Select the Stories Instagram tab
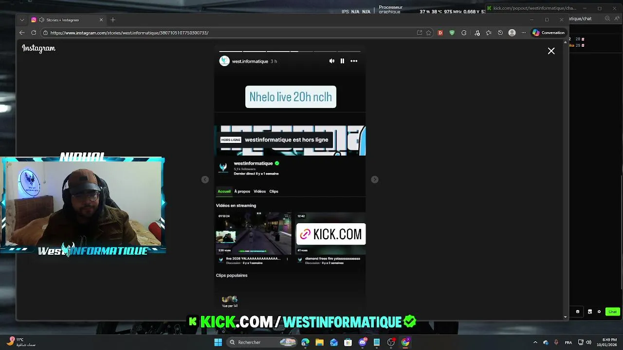The width and height of the screenshot is (623, 350). [67, 20]
